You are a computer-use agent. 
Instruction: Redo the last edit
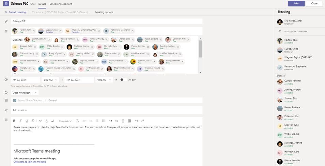click(x=143, y=121)
